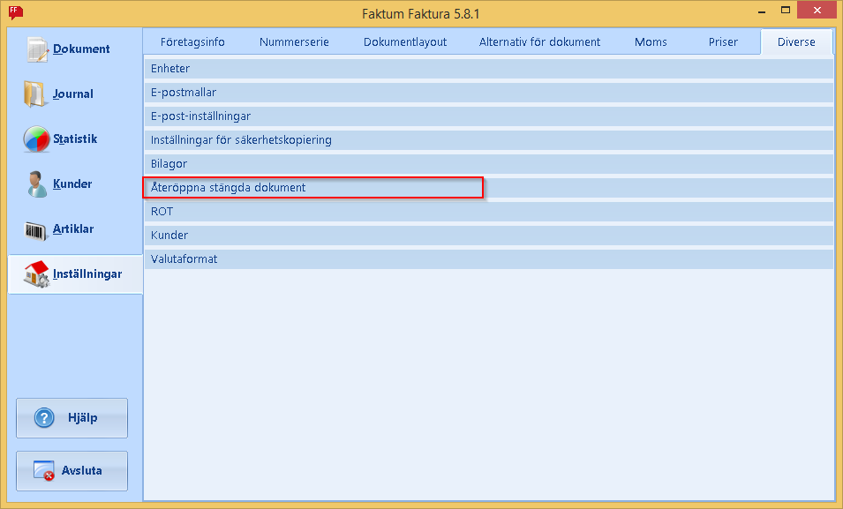The width and height of the screenshot is (843, 509).
Task: Click the Dokument notepad icon in sidebar
Action: (37, 49)
